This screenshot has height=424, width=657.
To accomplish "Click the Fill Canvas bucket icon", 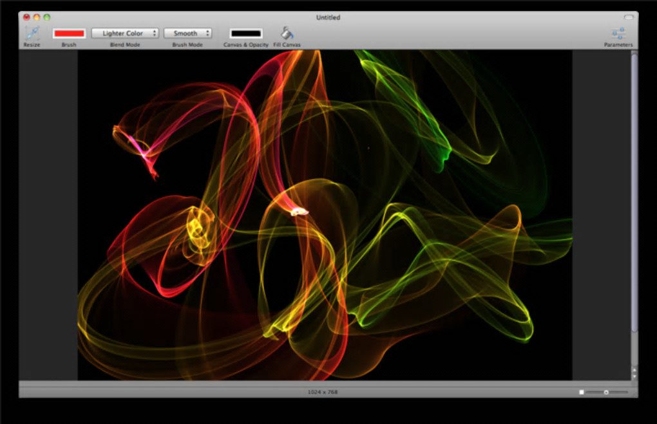I will (x=287, y=33).
